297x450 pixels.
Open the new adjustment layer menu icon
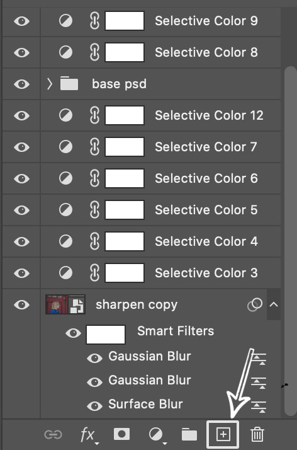coord(157,435)
